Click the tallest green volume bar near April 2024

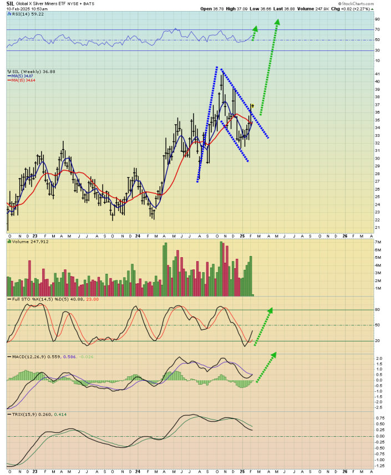(x=165, y=269)
